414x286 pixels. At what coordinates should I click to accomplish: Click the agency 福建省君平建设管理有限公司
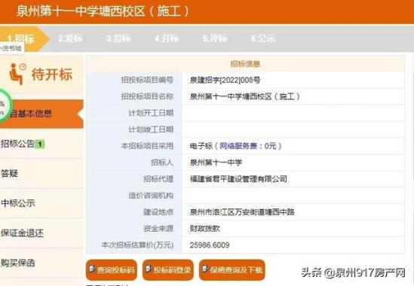click(x=238, y=179)
